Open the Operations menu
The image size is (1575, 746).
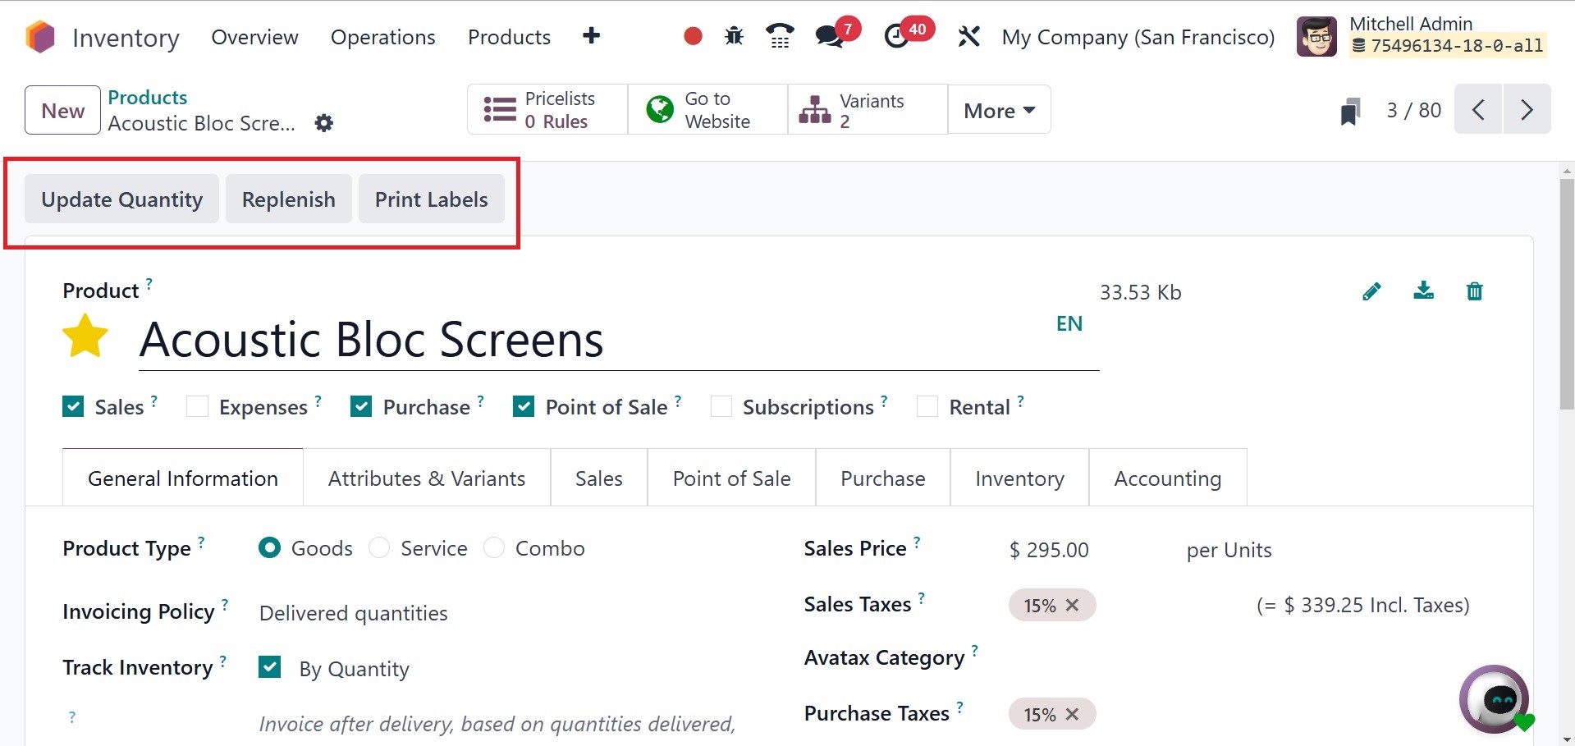click(382, 37)
